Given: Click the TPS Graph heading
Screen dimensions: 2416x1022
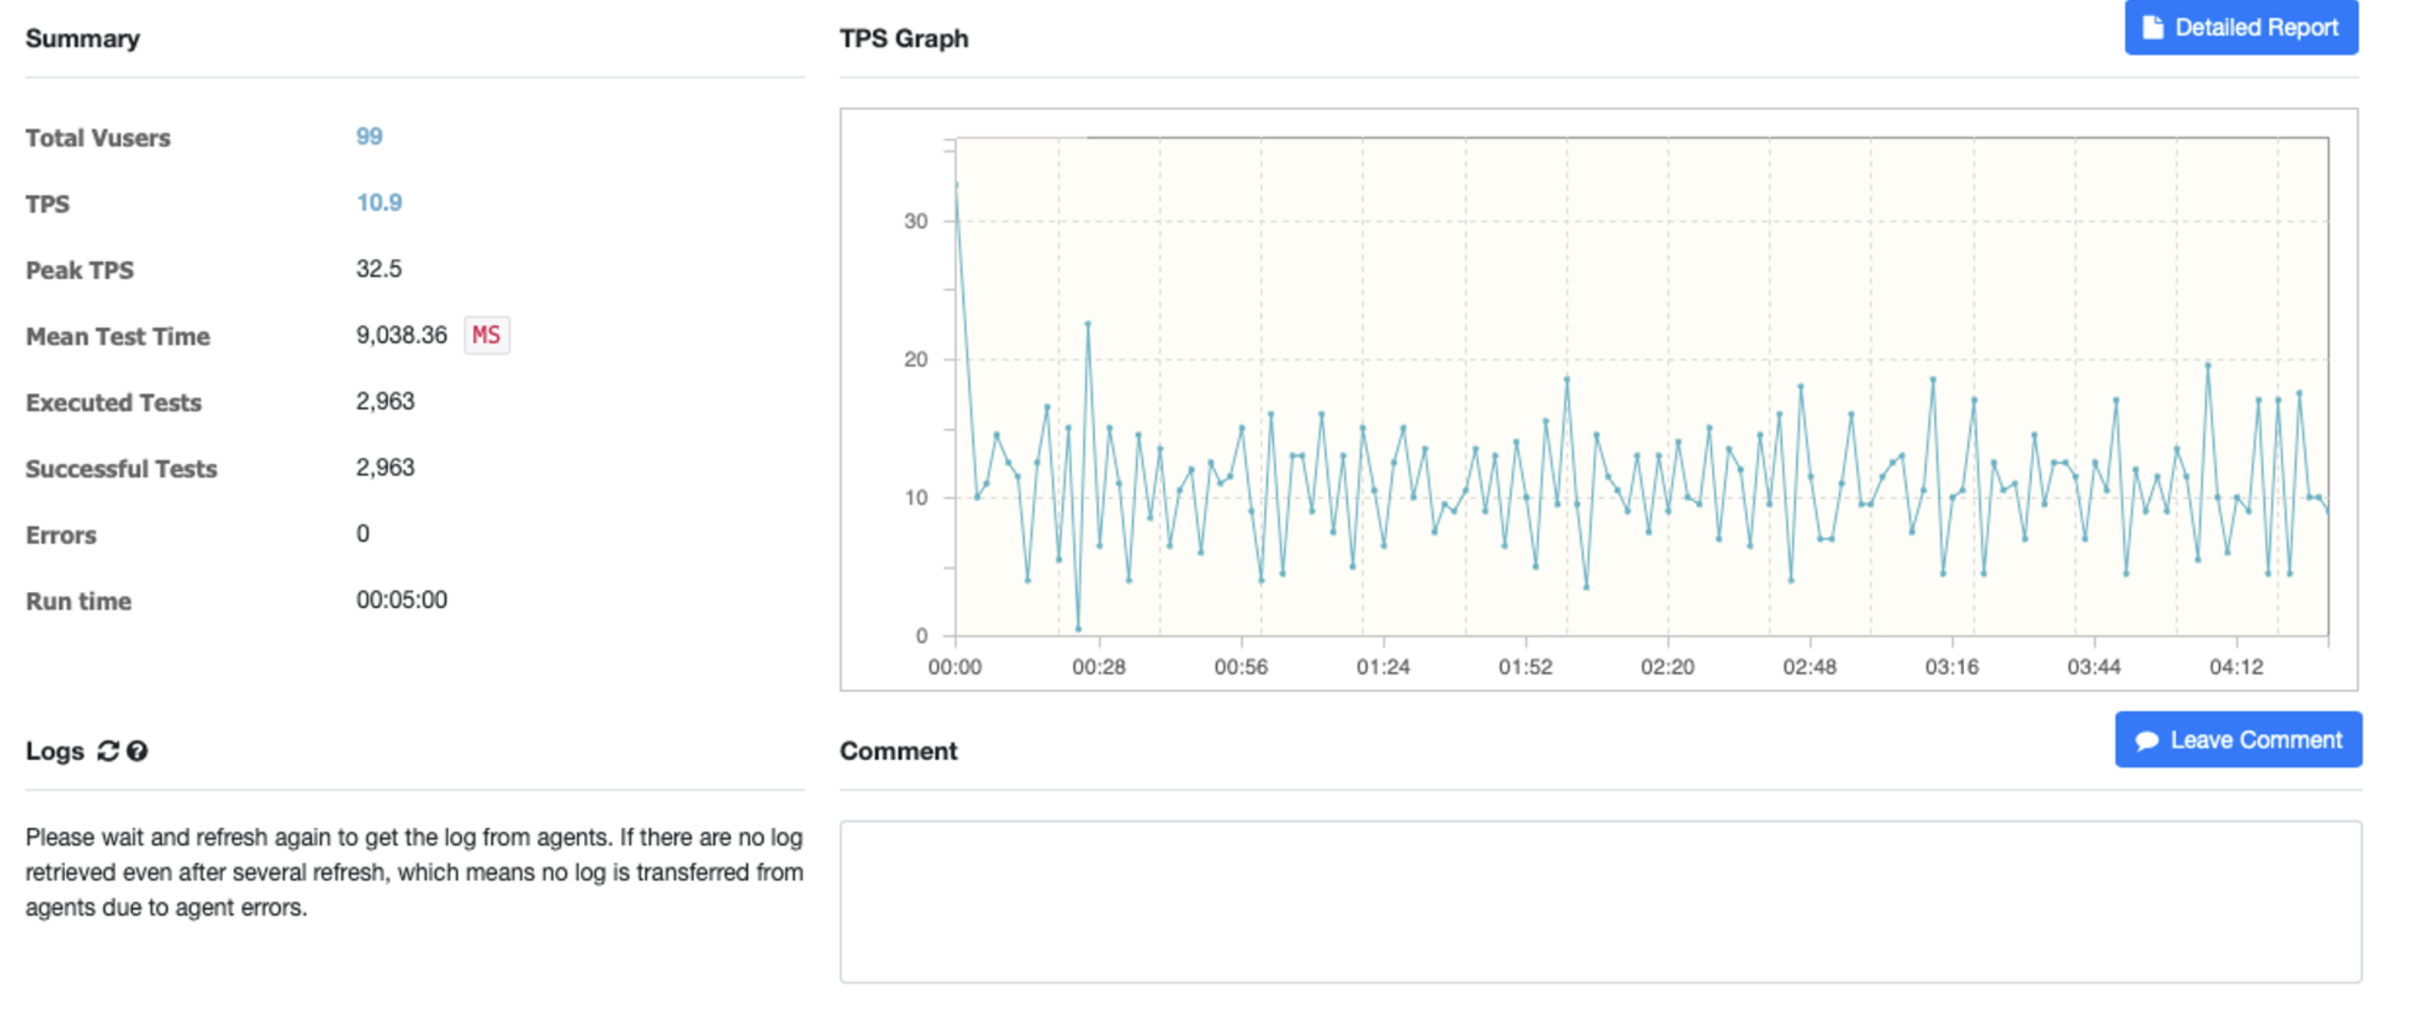Looking at the screenshot, I should tap(904, 38).
